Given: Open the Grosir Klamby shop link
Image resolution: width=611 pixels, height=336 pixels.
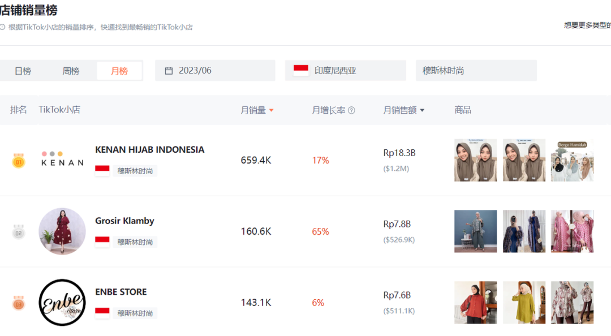Looking at the screenshot, I should [x=124, y=221].
